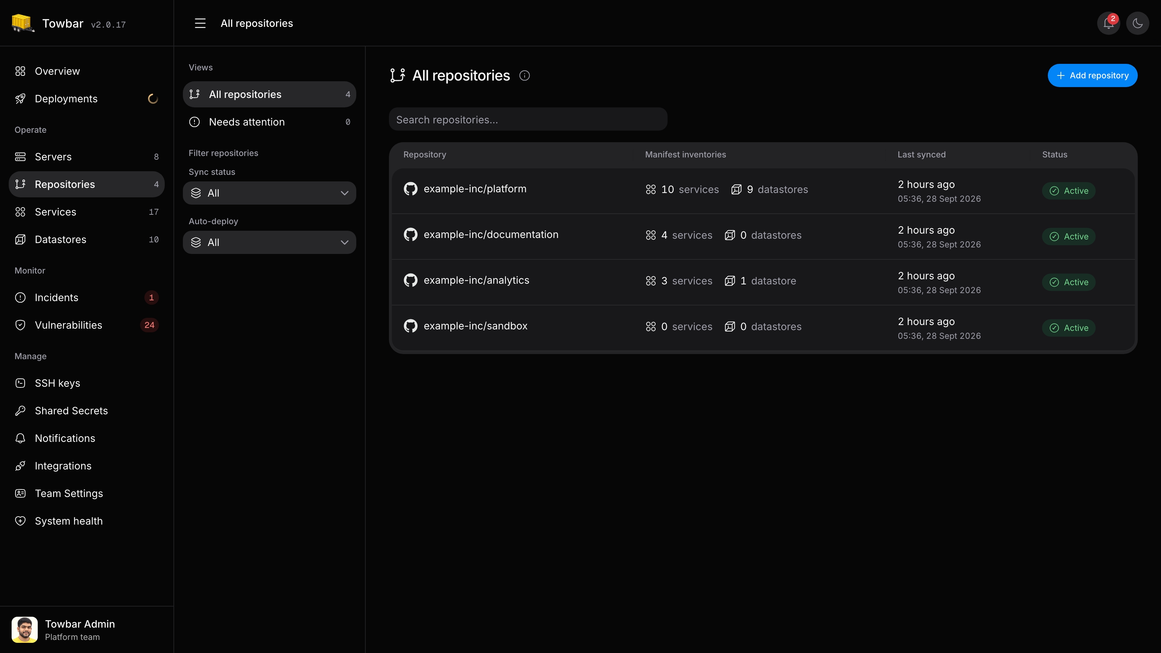1161x653 pixels.
Task: Click the Notifications bell icon in sidebar
Action: (20, 439)
